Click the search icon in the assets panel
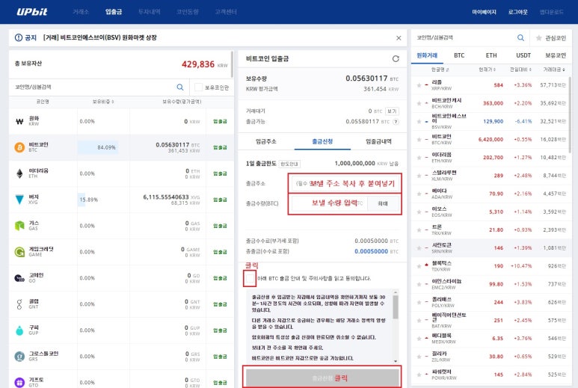Viewport: 578px width, 388px height. click(x=180, y=87)
